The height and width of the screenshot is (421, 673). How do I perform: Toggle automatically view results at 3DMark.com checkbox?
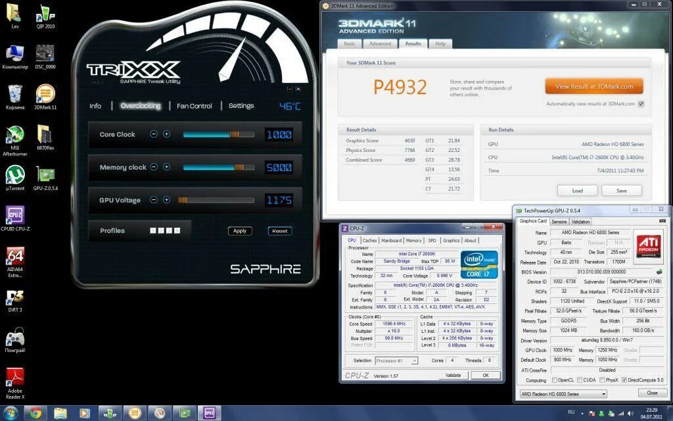click(641, 104)
